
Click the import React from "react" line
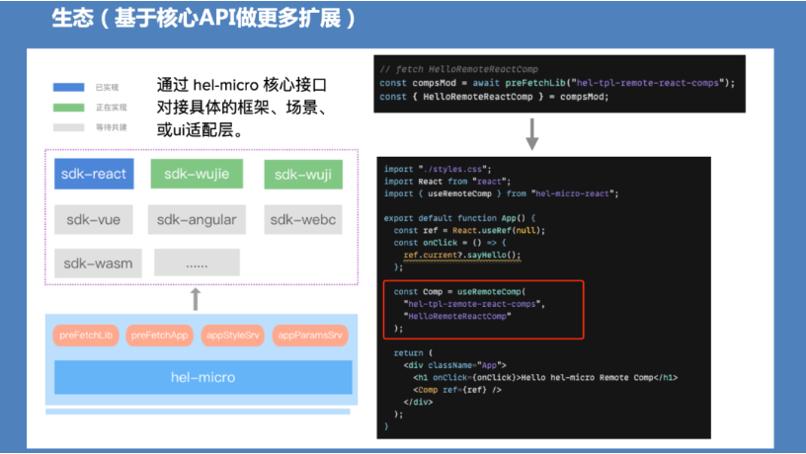click(447, 182)
